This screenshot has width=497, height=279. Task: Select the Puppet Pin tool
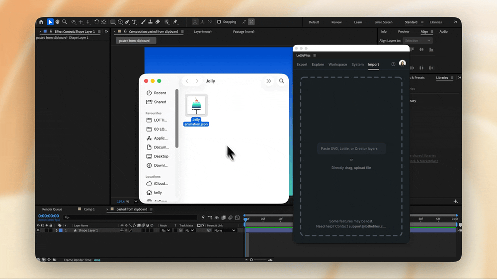pyautogui.click(x=175, y=22)
